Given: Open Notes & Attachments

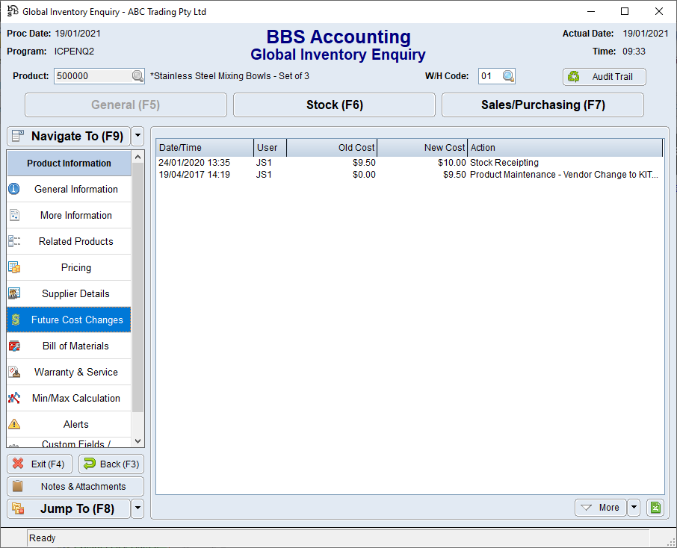Looking at the screenshot, I should (x=75, y=487).
